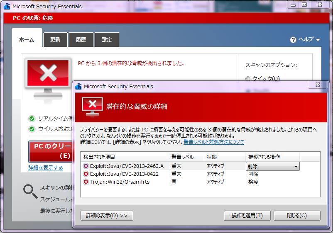333x233 pixels.
Task: Minimize the main Security Essentials window
Action: coord(293,5)
